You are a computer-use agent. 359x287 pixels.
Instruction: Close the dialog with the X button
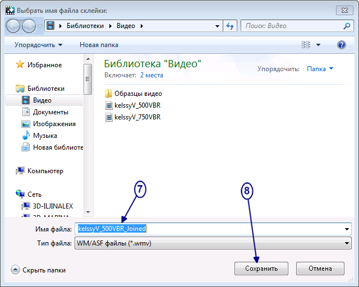(344, 11)
